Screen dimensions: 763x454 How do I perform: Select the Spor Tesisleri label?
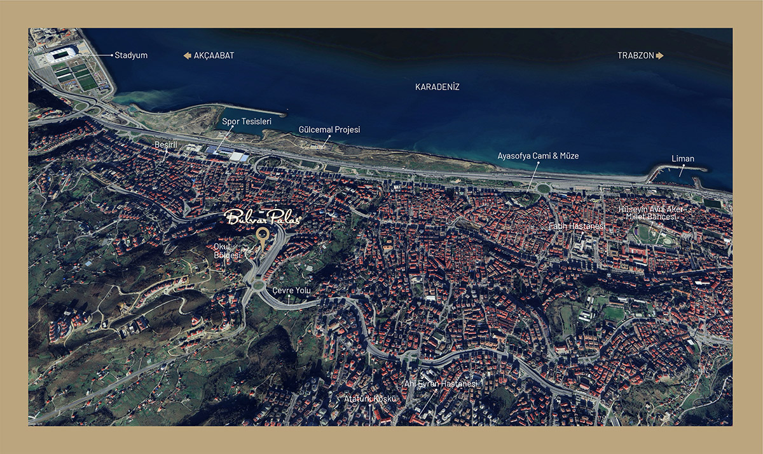click(247, 121)
